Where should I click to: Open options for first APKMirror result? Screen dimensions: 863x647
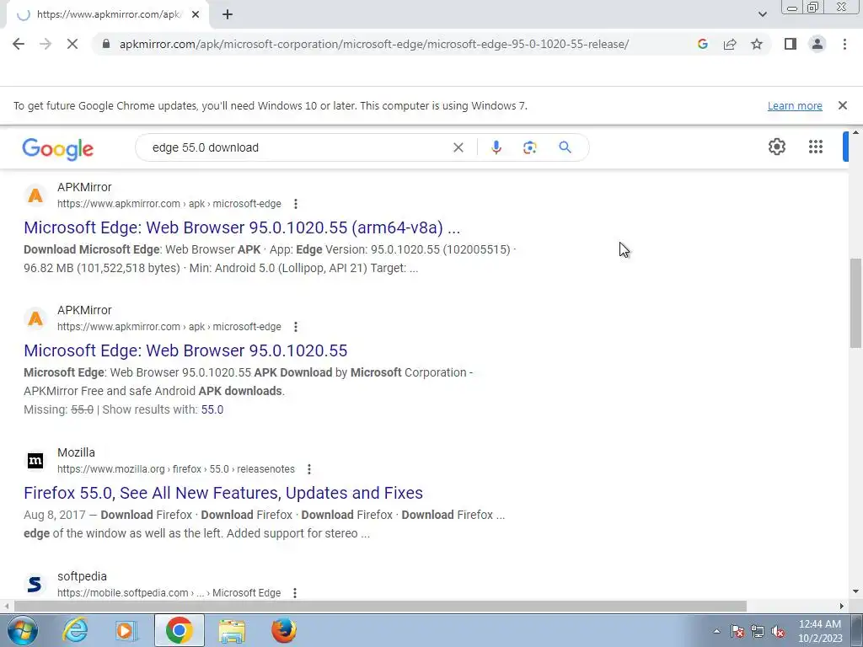pos(296,204)
